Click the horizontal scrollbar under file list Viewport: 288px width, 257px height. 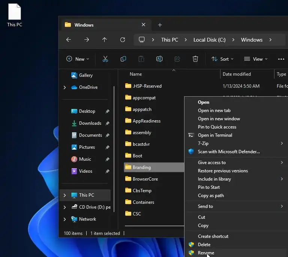[x=154, y=226]
